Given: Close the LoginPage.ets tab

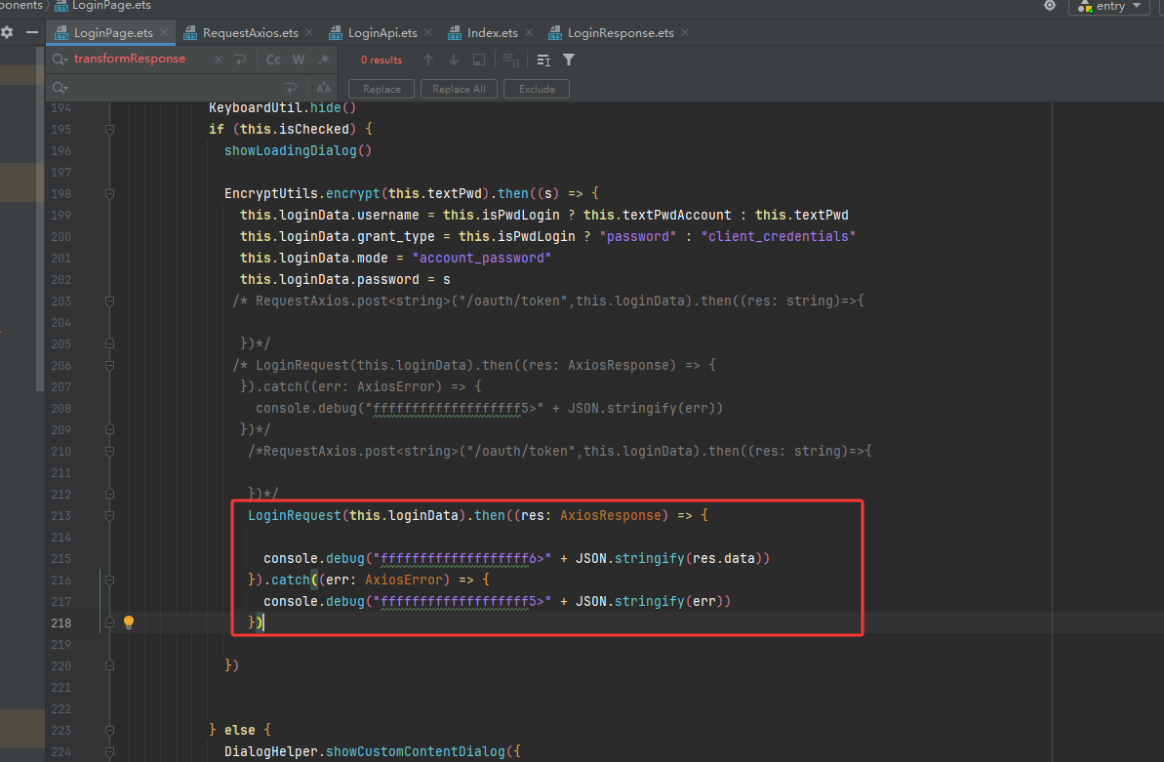Looking at the screenshot, I should click(x=164, y=32).
